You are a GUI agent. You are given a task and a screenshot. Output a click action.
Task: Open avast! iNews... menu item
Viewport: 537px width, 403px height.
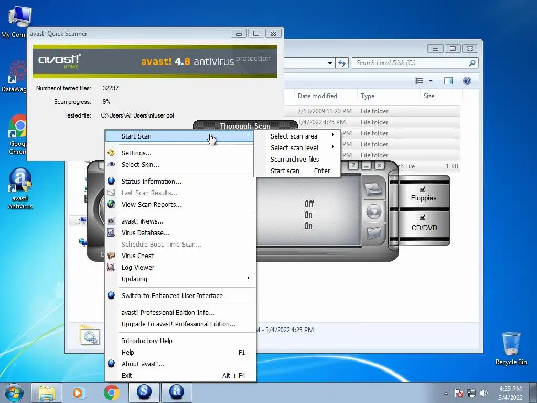click(x=180, y=221)
